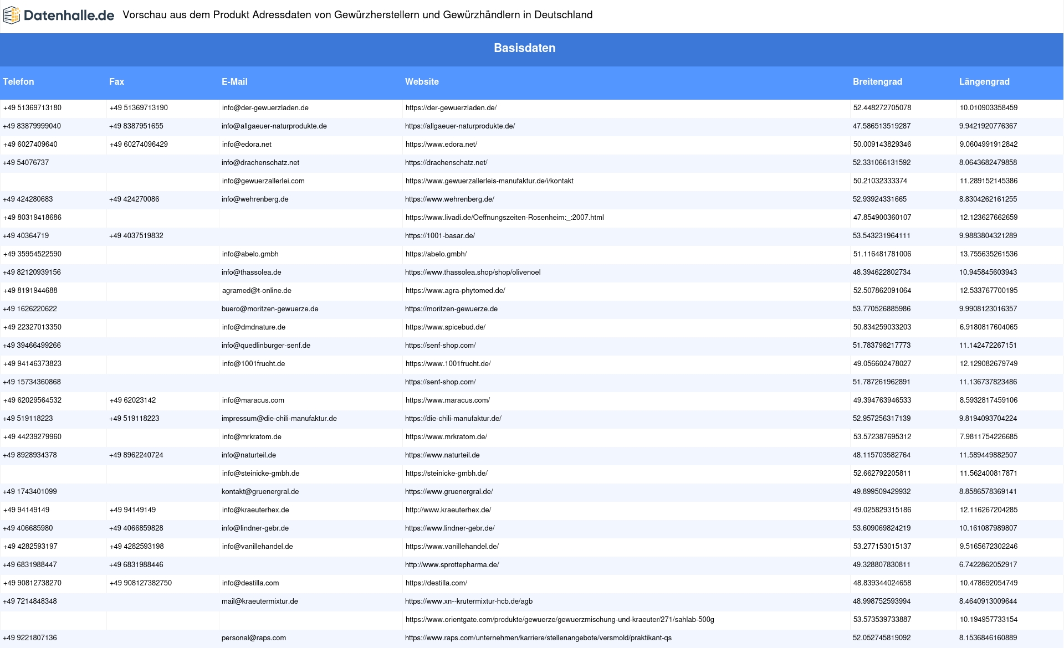Open the www.mrkratom.de website link

coord(446,437)
